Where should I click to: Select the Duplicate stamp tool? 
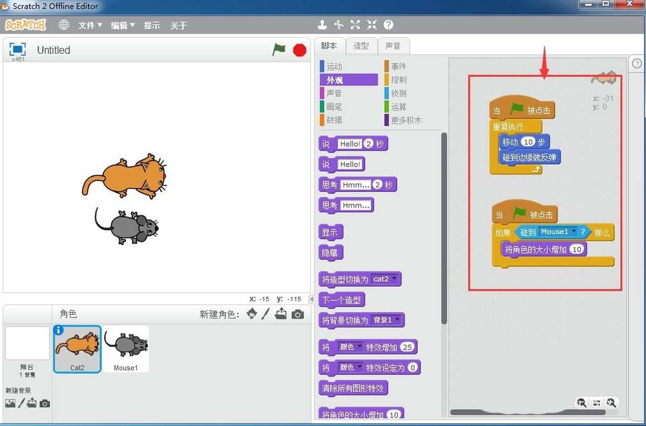pyautogui.click(x=322, y=25)
